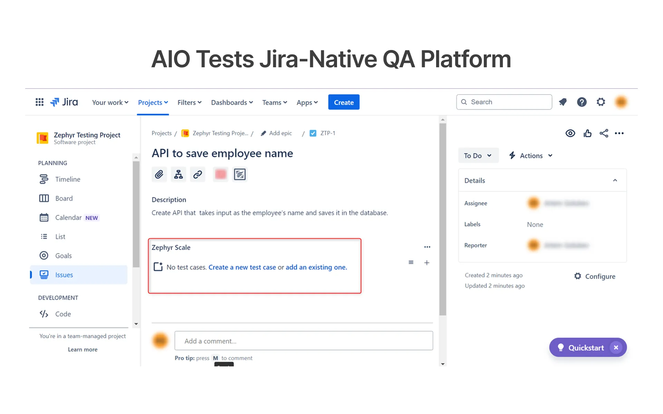Viewport: 663px width, 414px height.
Task: Open the notifications bell icon
Action: click(563, 102)
